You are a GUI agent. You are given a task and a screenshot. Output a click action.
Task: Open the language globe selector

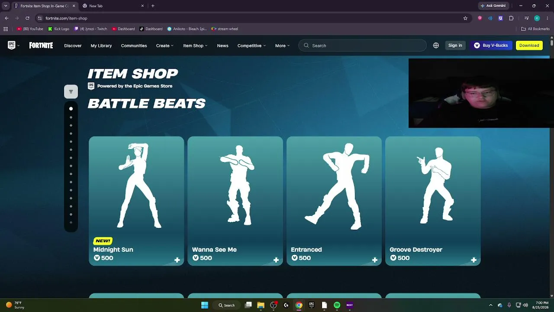coord(436,45)
